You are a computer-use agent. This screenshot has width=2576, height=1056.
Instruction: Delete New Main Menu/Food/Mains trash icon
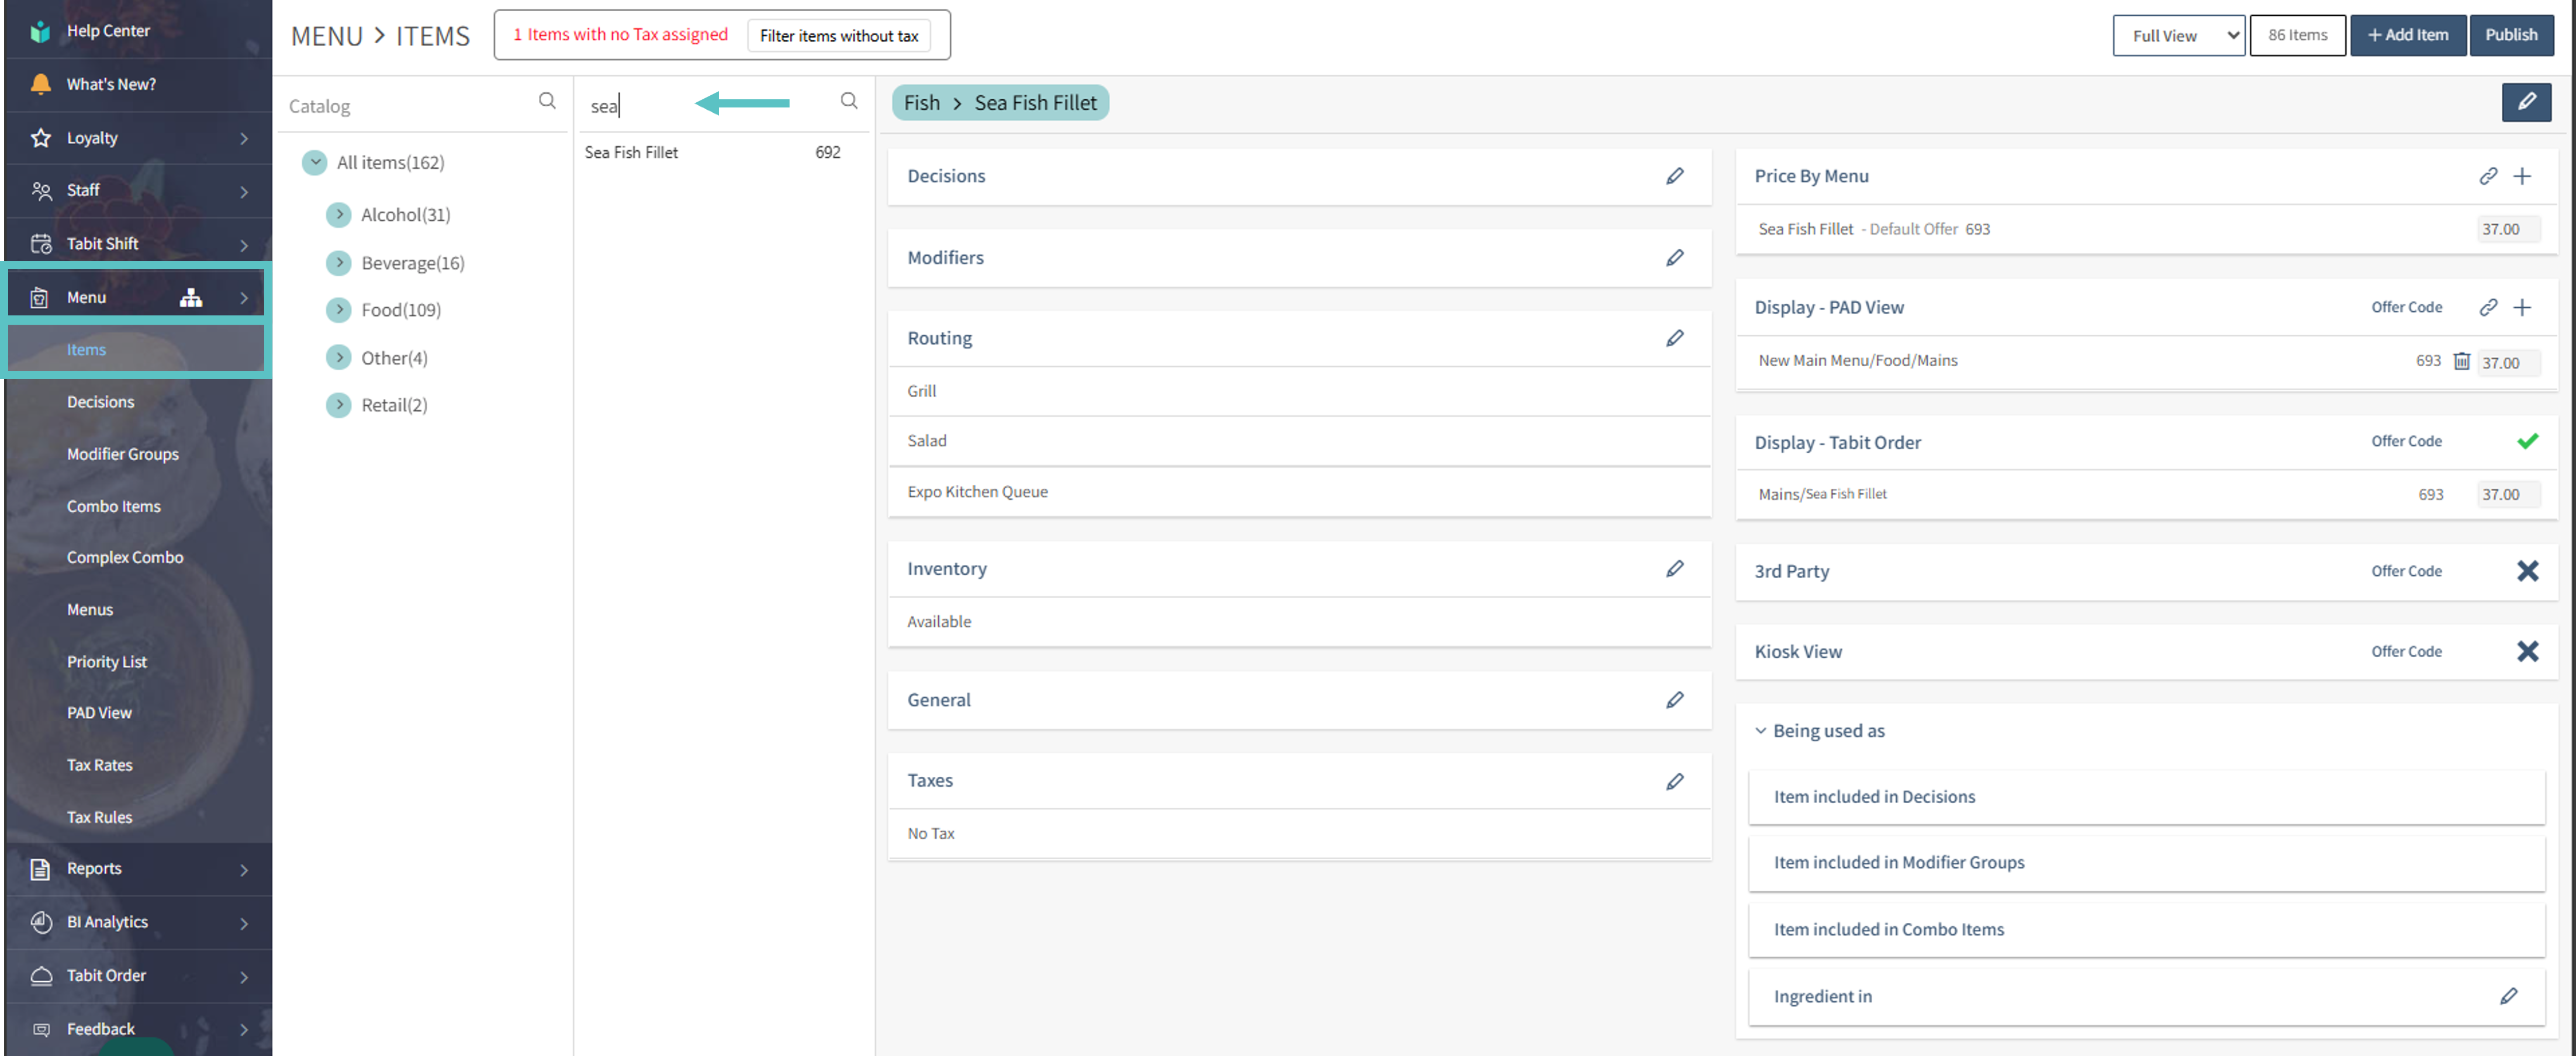(2461, 360)
